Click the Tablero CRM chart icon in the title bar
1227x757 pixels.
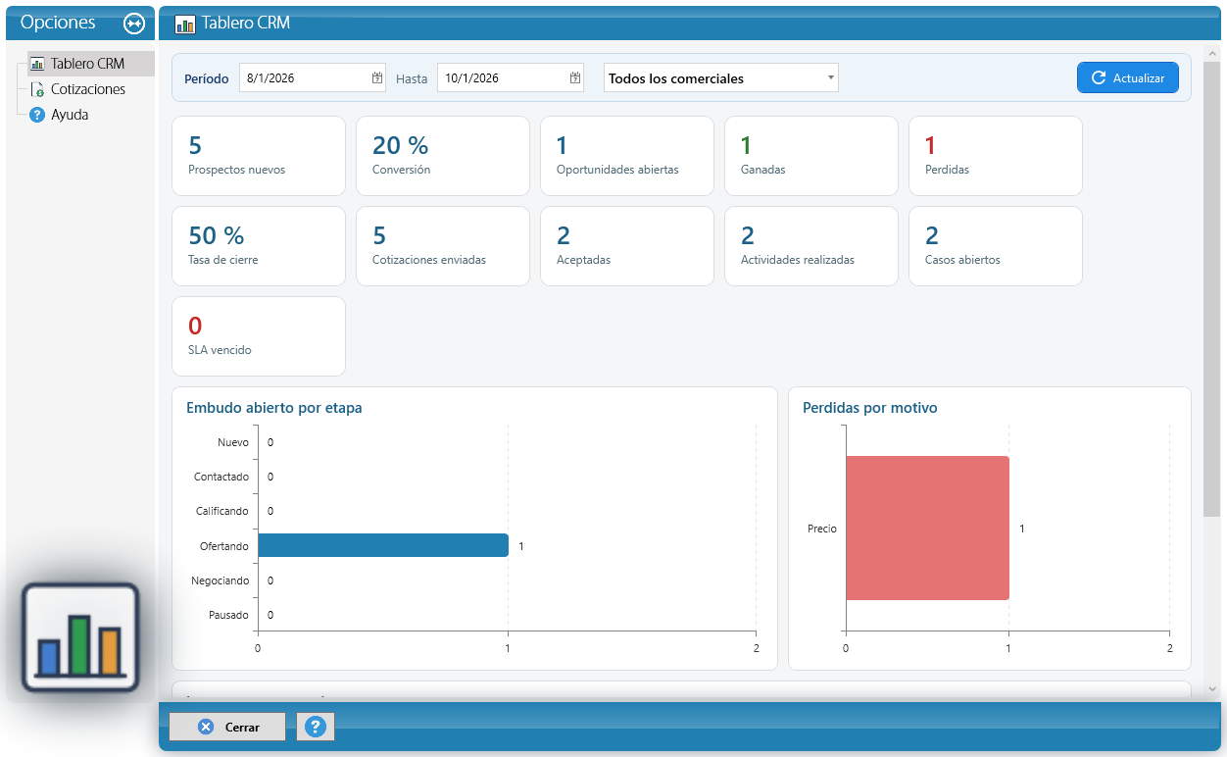click(185, 24)
